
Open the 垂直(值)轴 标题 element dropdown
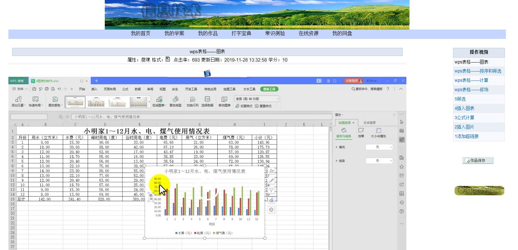pos(257,99)
